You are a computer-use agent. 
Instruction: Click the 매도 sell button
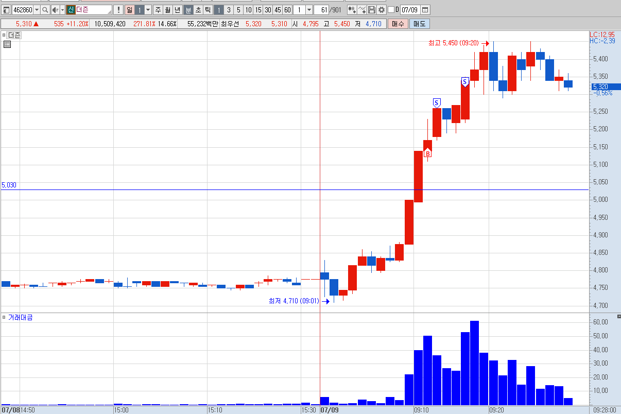(420, 24)
